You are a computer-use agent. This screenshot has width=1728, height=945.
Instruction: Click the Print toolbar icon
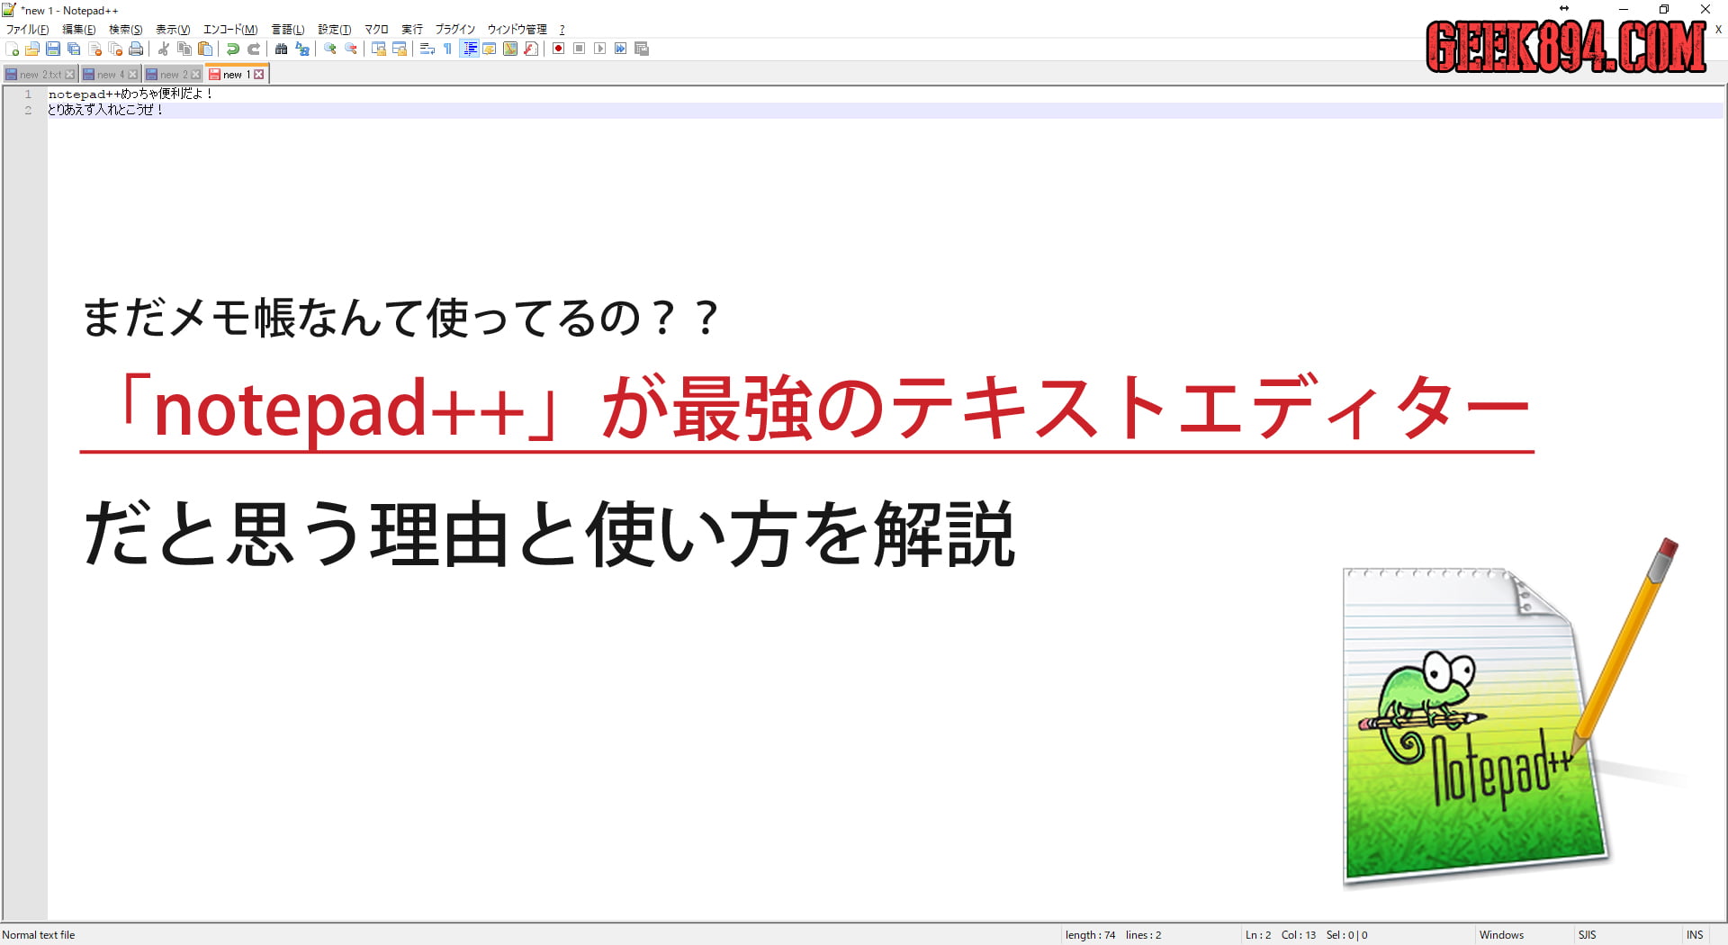(x=136, y=49)
